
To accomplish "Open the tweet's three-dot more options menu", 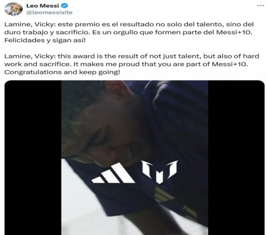I will pyautogui.click(x=261, y=6).
